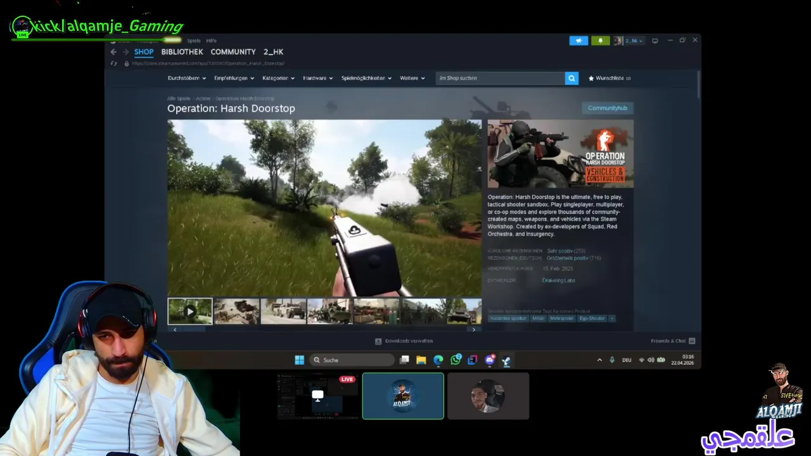811x456 pixels.
Task: Click the Big Picture monitor icon
Action: 655,41
